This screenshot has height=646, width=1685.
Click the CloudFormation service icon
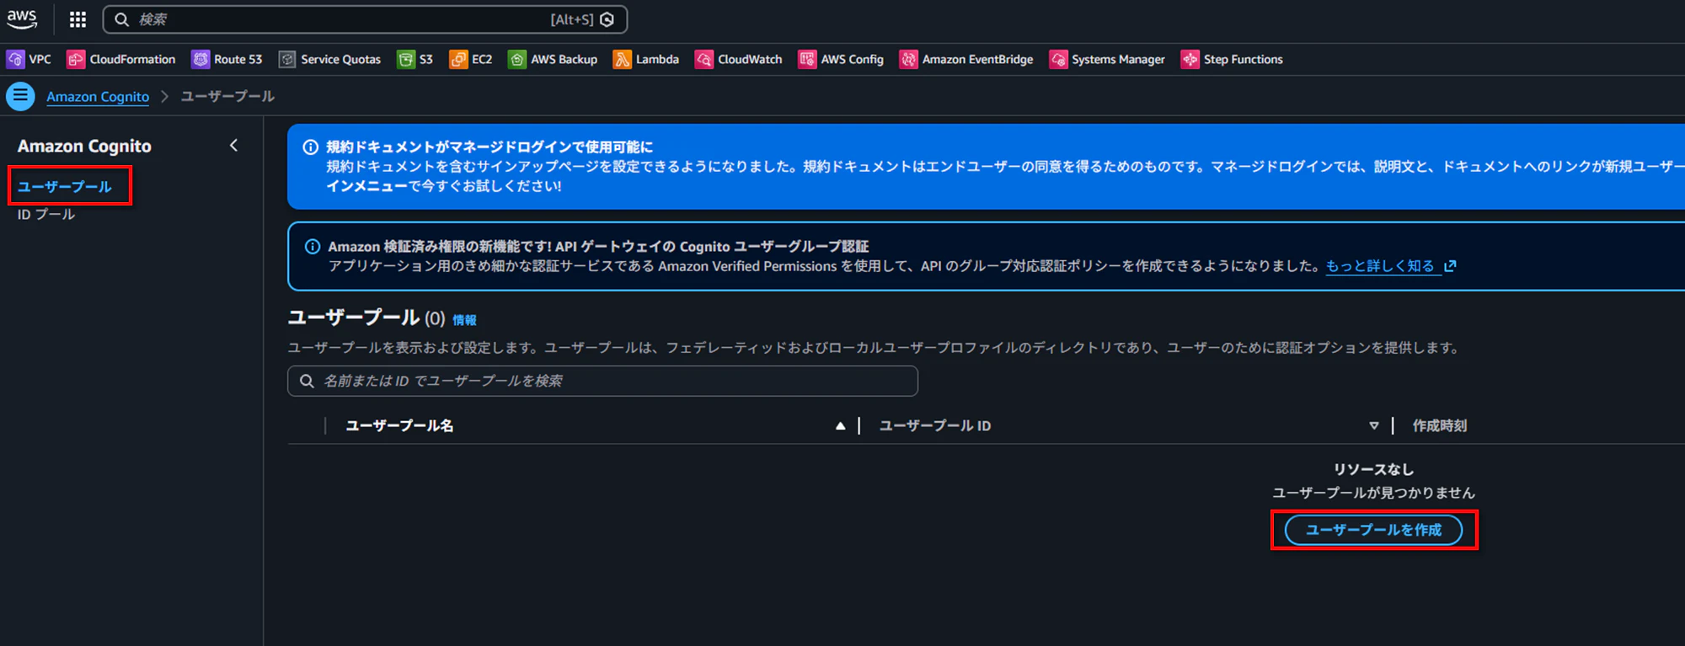pos(76,59)
